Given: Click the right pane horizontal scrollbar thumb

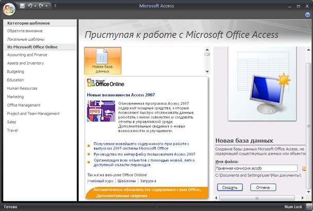Looking at the screenshot, I should pyautogui.click(x=257, y=198).
